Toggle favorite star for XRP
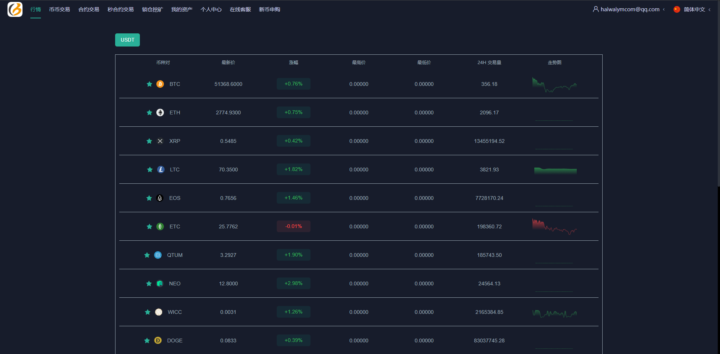Viewport: 720px width, 354px height. (x=149, y=141)
